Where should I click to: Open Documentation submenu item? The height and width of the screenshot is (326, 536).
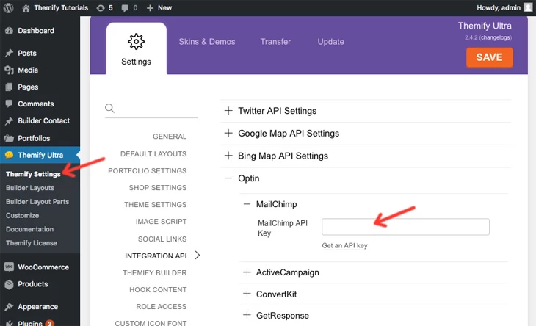[30, 229]
